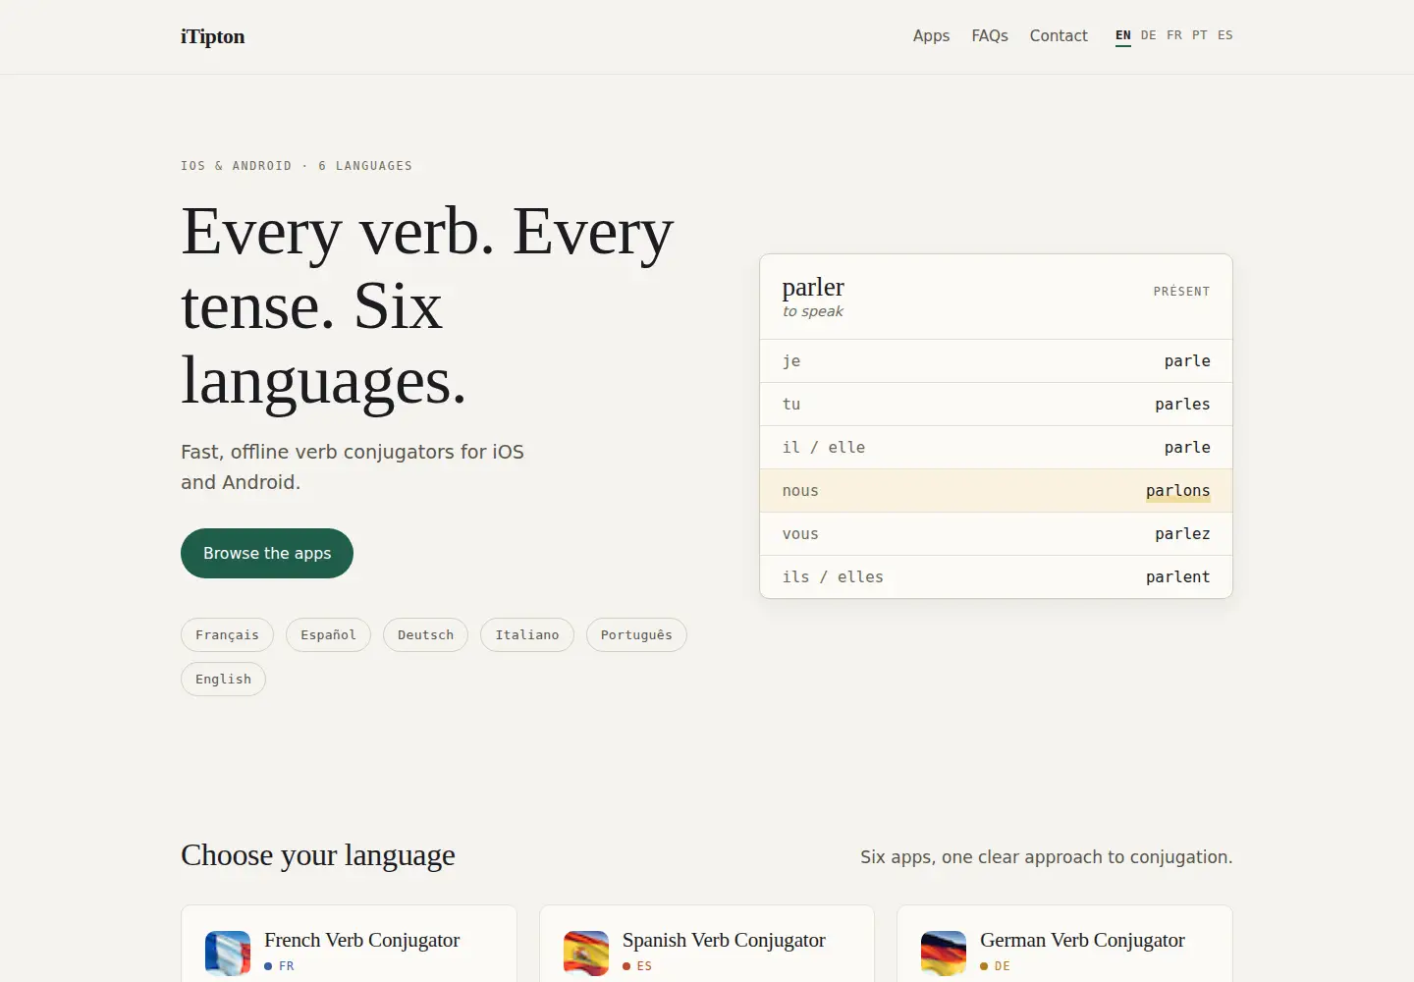The width and height of the screenshot is (1414, 982).
Task: Click the 'Choose your language' heading
Action: (318, 855)
